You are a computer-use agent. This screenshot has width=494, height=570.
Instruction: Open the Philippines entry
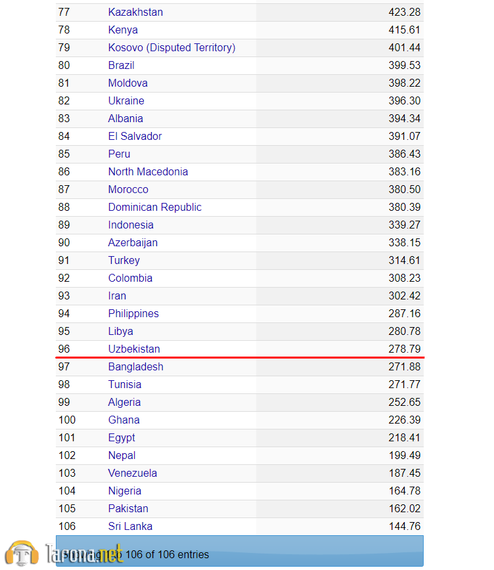point(133,314)
